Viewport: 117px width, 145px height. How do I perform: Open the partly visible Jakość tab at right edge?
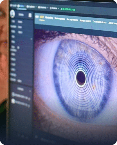(113, 23)
